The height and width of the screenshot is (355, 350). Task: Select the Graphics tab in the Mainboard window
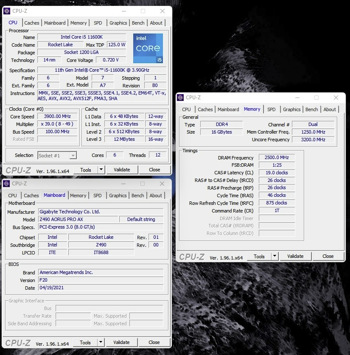coord(118,196)
